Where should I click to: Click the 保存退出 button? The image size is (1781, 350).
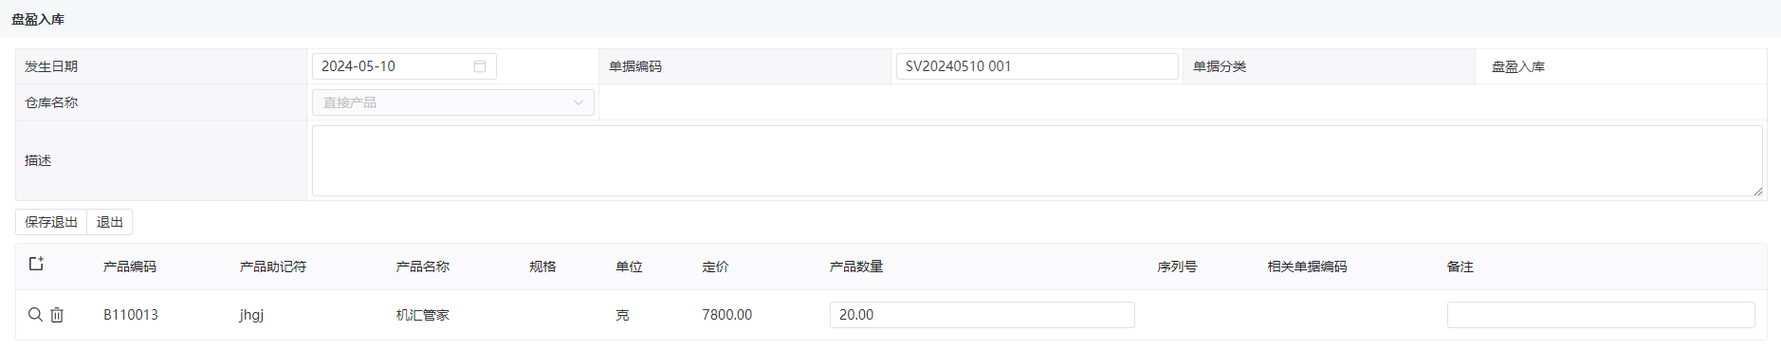point(51,222)
